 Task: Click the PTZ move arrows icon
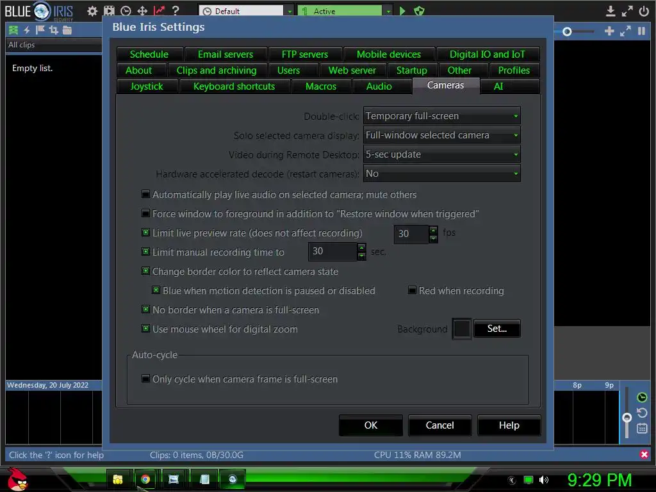point(142,11)
